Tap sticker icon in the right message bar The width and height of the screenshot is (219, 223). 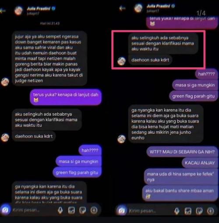pos(199,211)
